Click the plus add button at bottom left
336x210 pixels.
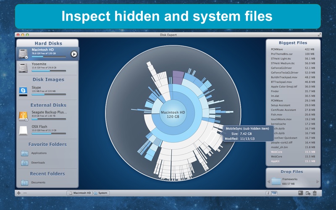18,193
